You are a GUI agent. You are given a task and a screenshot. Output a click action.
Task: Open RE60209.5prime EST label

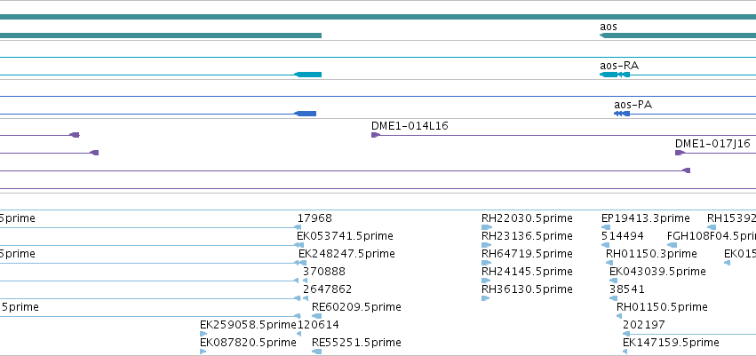click(x=356, y=307)
